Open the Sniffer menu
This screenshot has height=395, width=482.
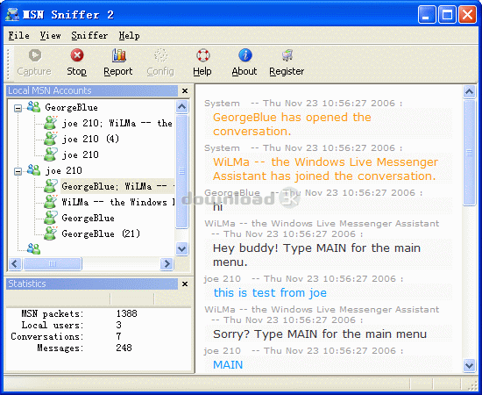[89, 36]
